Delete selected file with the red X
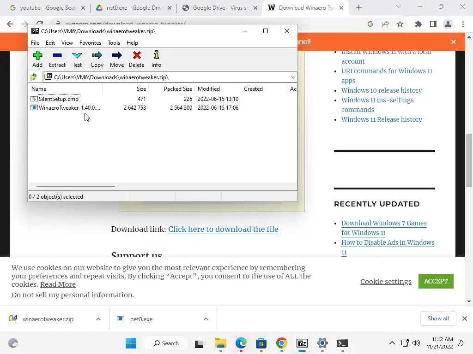The width and height of the screenshot is (473, 354). 137,59
